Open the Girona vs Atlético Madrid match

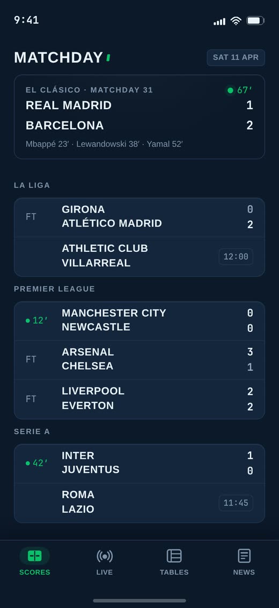[139, 217]
